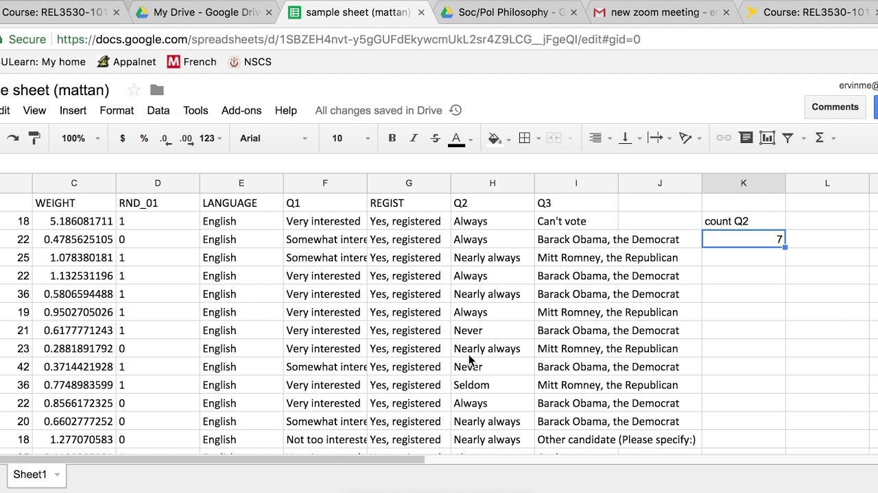Open text rotation icon

pos(685,138)
